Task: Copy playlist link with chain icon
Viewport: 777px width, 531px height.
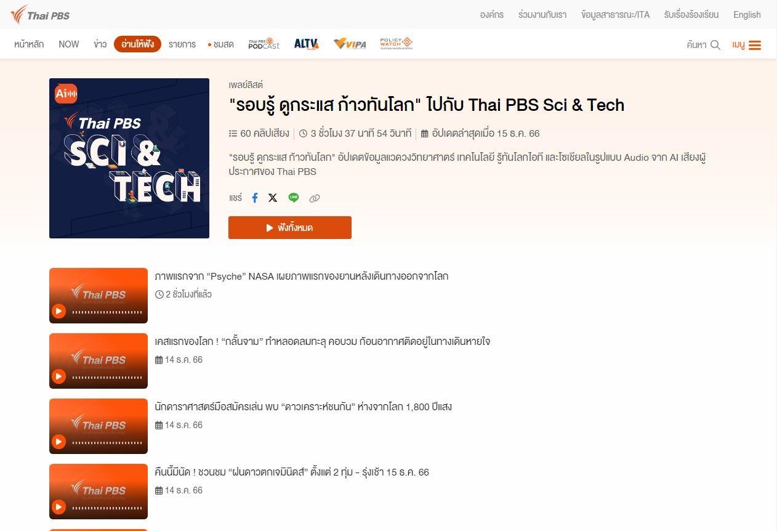Action: pos(315,198)
